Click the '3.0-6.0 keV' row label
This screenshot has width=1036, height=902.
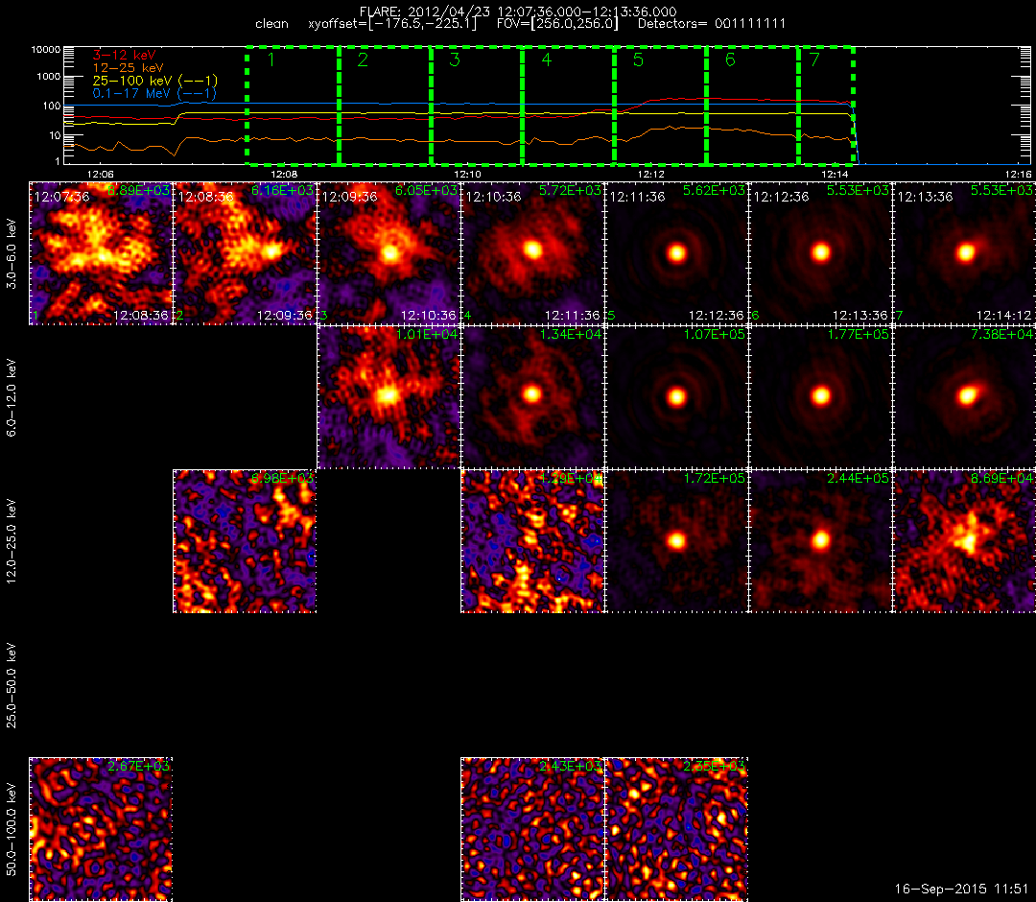click(x=12, y=253)
